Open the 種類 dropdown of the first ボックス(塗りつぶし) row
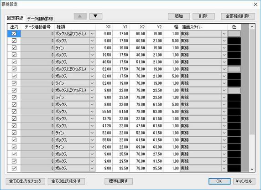Viewport: 261px width, 190px height. pos(92,34)
